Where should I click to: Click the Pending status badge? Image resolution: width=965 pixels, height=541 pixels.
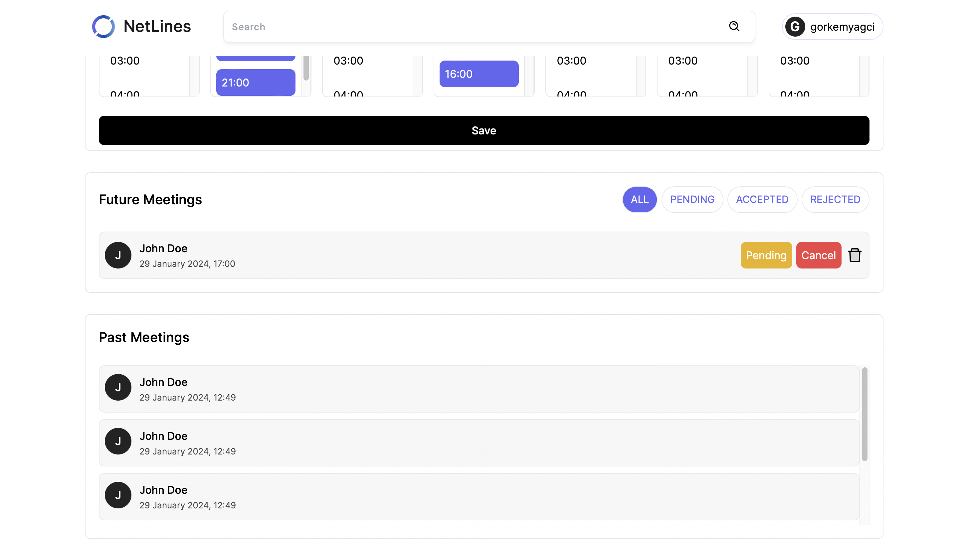pyautogui.click(x=766, y=255)
